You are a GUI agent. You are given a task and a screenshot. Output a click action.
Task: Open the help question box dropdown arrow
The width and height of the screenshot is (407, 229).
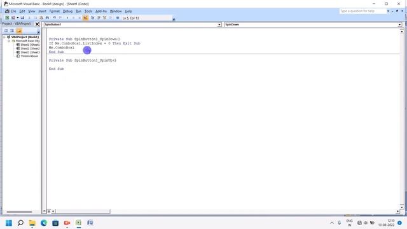[389, 11]
